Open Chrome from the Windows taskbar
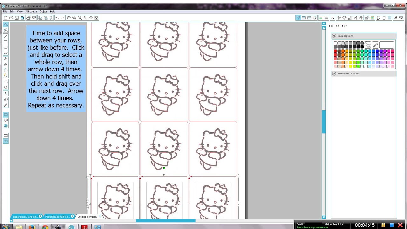 click(x=45, y=227)
